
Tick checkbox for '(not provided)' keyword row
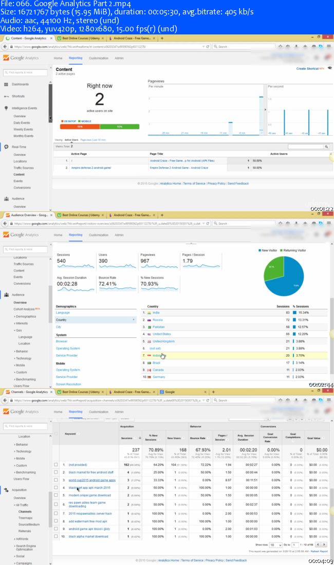(x=56, y=465)
